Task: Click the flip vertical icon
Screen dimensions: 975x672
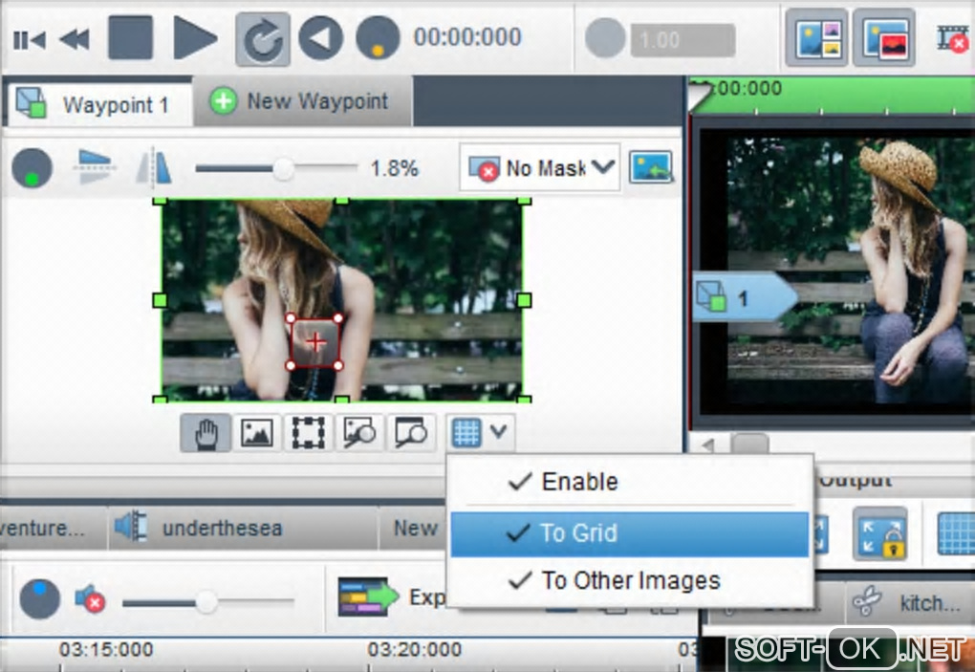Action: point(94,167)
